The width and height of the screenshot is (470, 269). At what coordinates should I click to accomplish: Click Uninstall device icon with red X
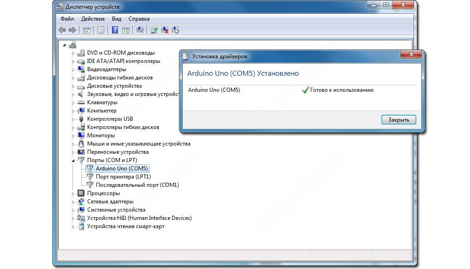point(165,30)
